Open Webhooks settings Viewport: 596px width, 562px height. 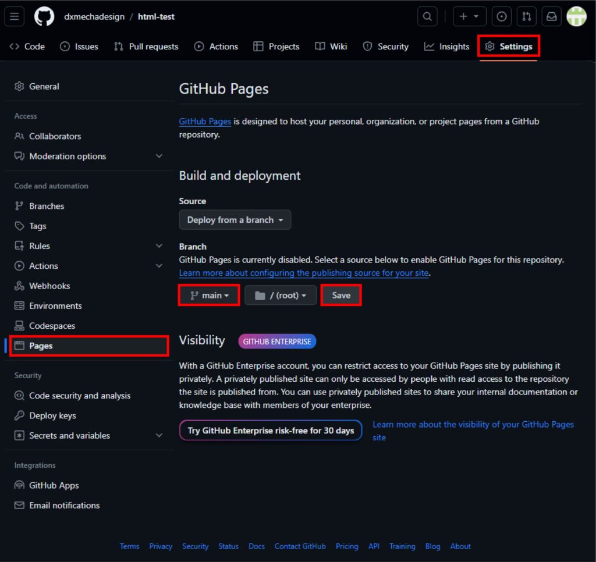point(89,286)
